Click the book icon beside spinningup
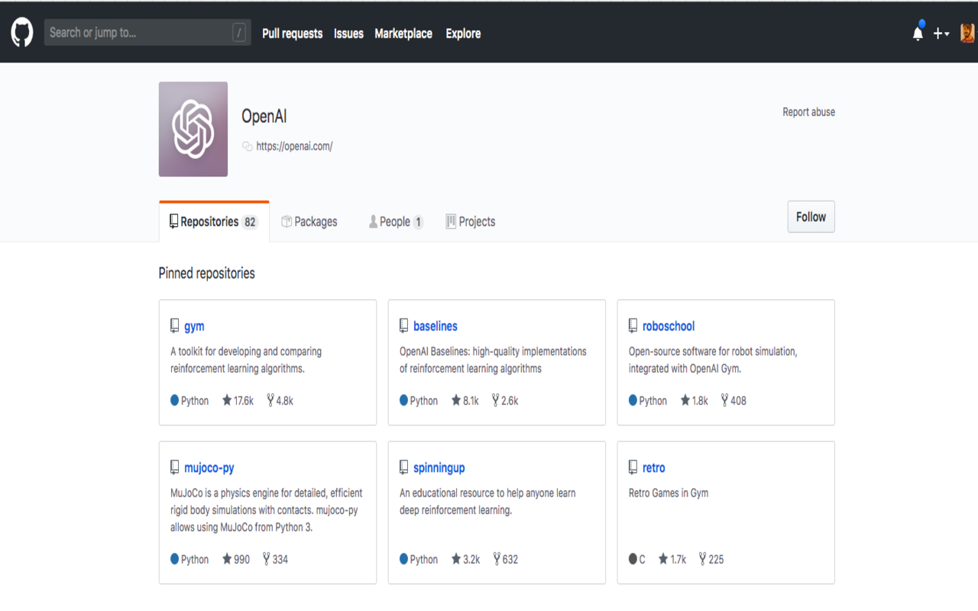978x611 pixels. tap(403, 467)
